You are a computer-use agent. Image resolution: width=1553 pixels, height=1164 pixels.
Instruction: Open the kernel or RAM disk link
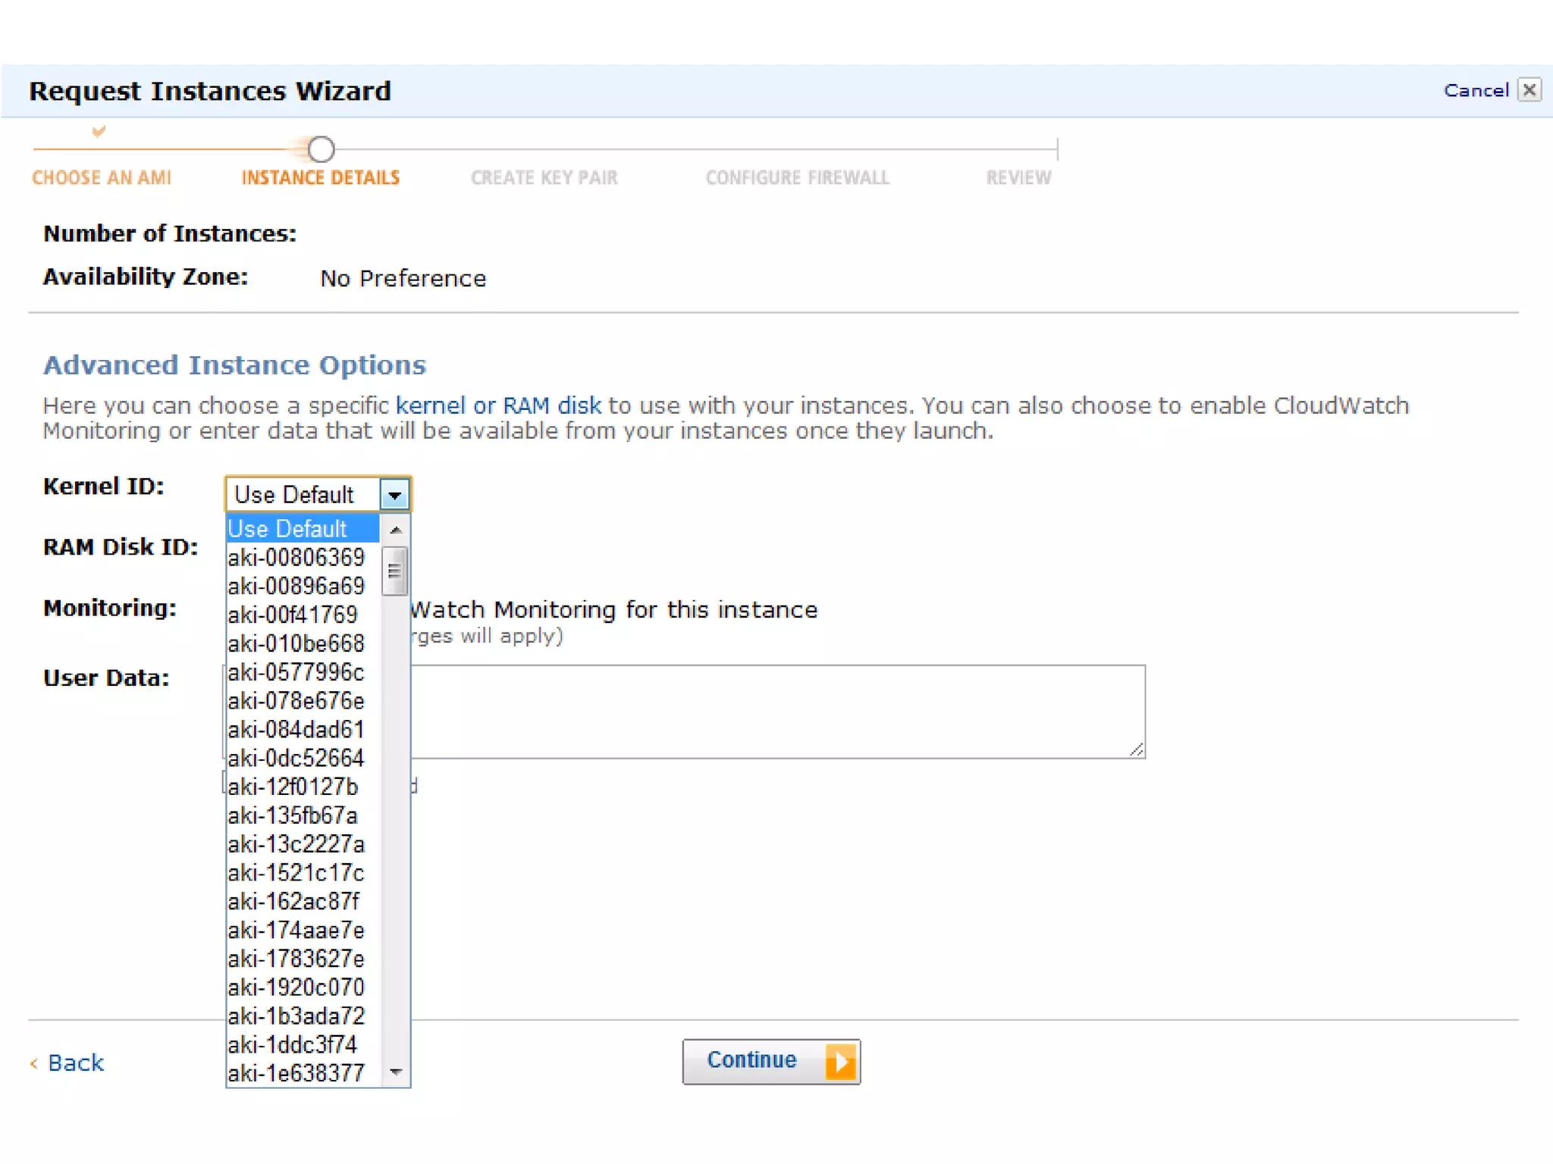(498, 405)
